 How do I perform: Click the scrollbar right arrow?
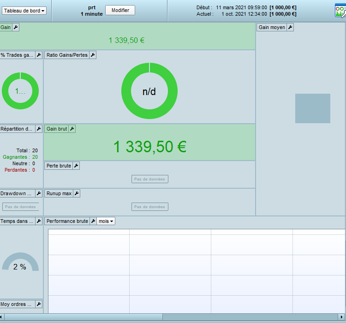(x=341, y=317)
